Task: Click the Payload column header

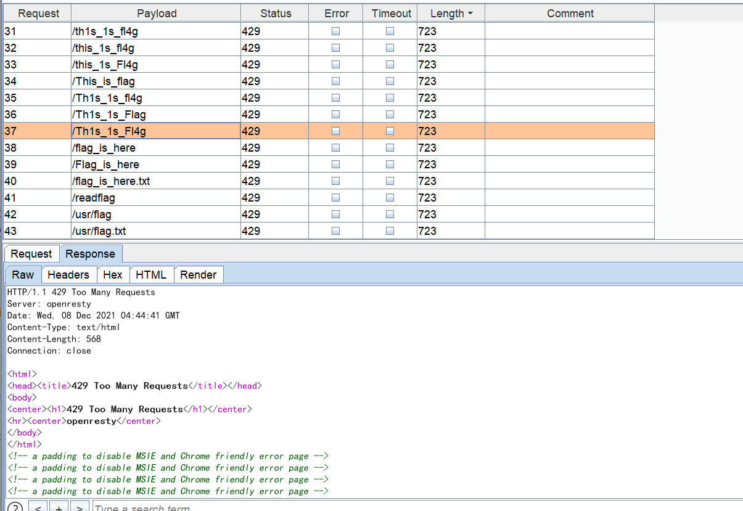Action: [x=155, y=12]
